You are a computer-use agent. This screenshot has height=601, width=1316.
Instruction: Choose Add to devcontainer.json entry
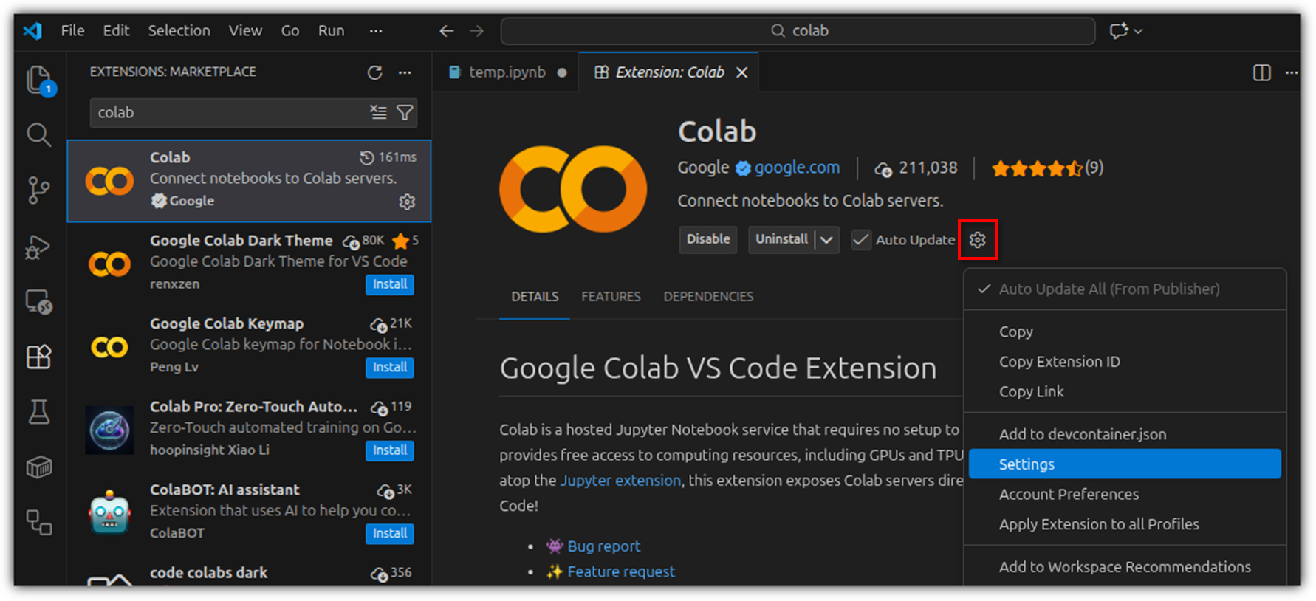click(x=1125, y=434)
